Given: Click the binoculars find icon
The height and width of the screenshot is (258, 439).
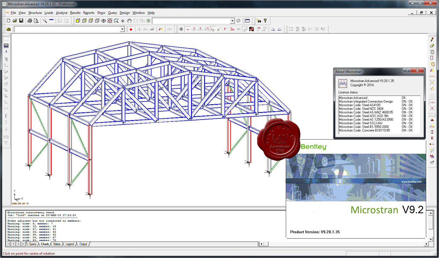Looking at the screenshot, I should (259, 21).
